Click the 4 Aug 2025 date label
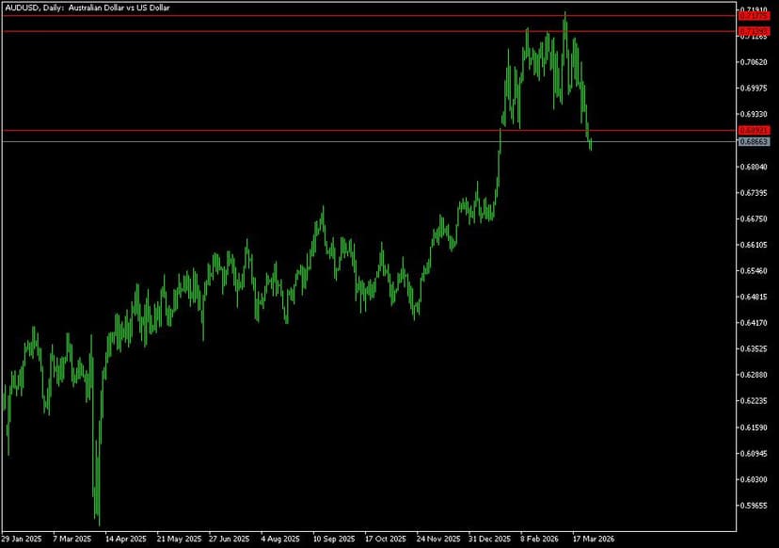 [x=280, y=540]
